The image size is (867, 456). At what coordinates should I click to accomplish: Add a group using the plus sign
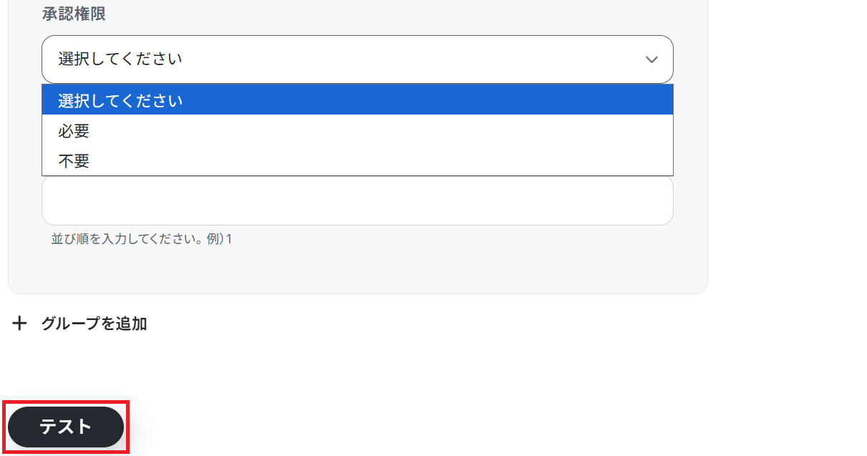coord(19,324)
